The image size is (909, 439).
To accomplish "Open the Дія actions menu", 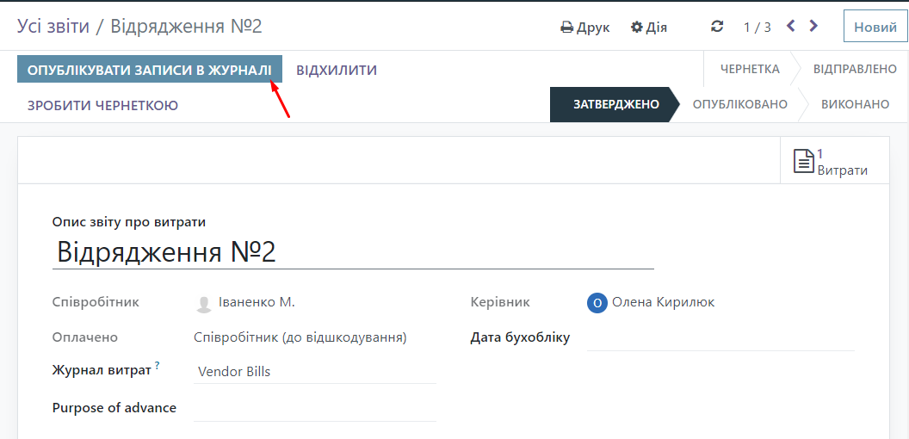I will pos(649,28).
